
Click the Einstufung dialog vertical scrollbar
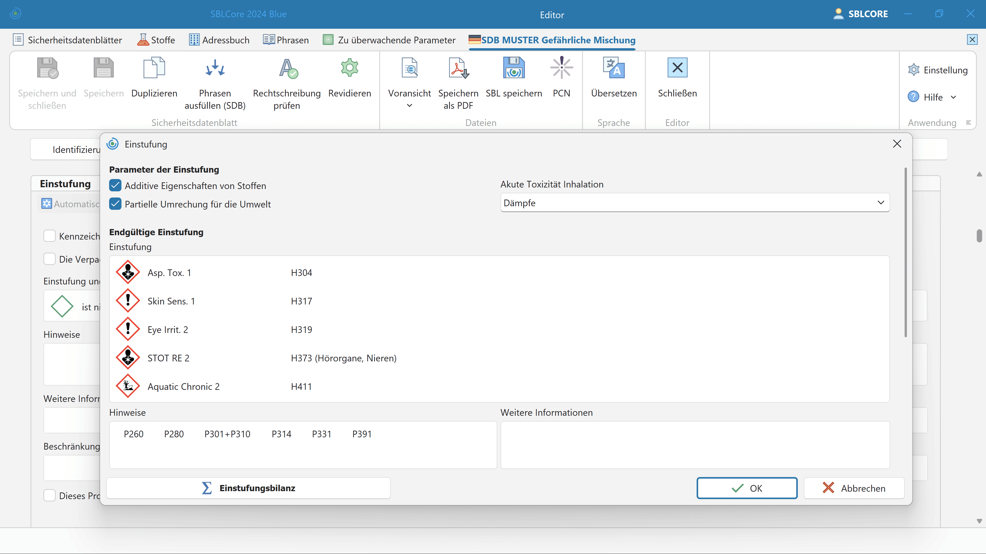pyautogui.click(x=905, y=252)
